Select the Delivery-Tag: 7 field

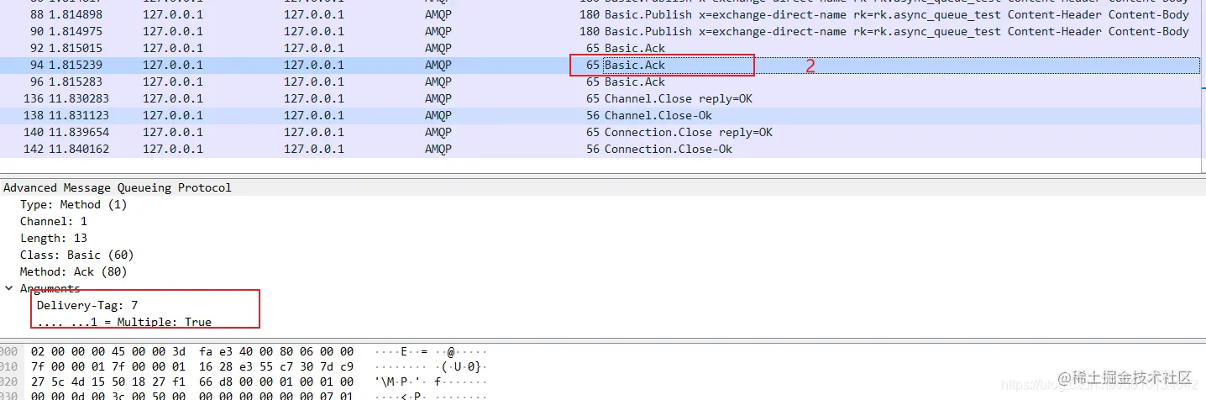click(x=87, y=305)
